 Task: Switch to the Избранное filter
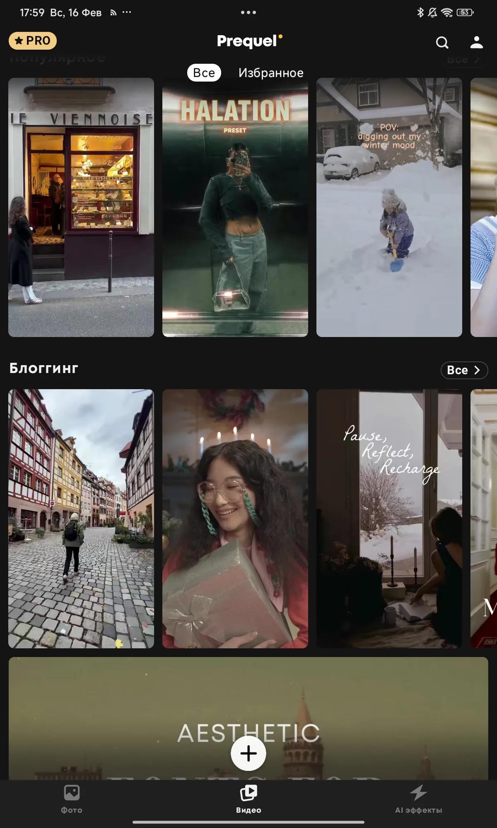pos(271,73)
